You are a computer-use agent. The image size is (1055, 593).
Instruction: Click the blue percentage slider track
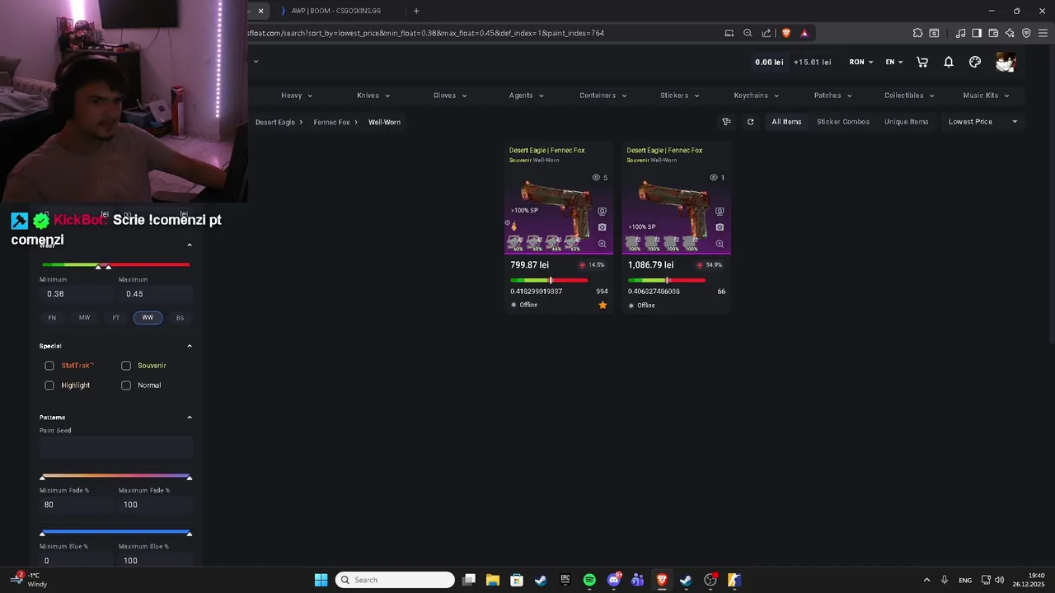(115, 532)
